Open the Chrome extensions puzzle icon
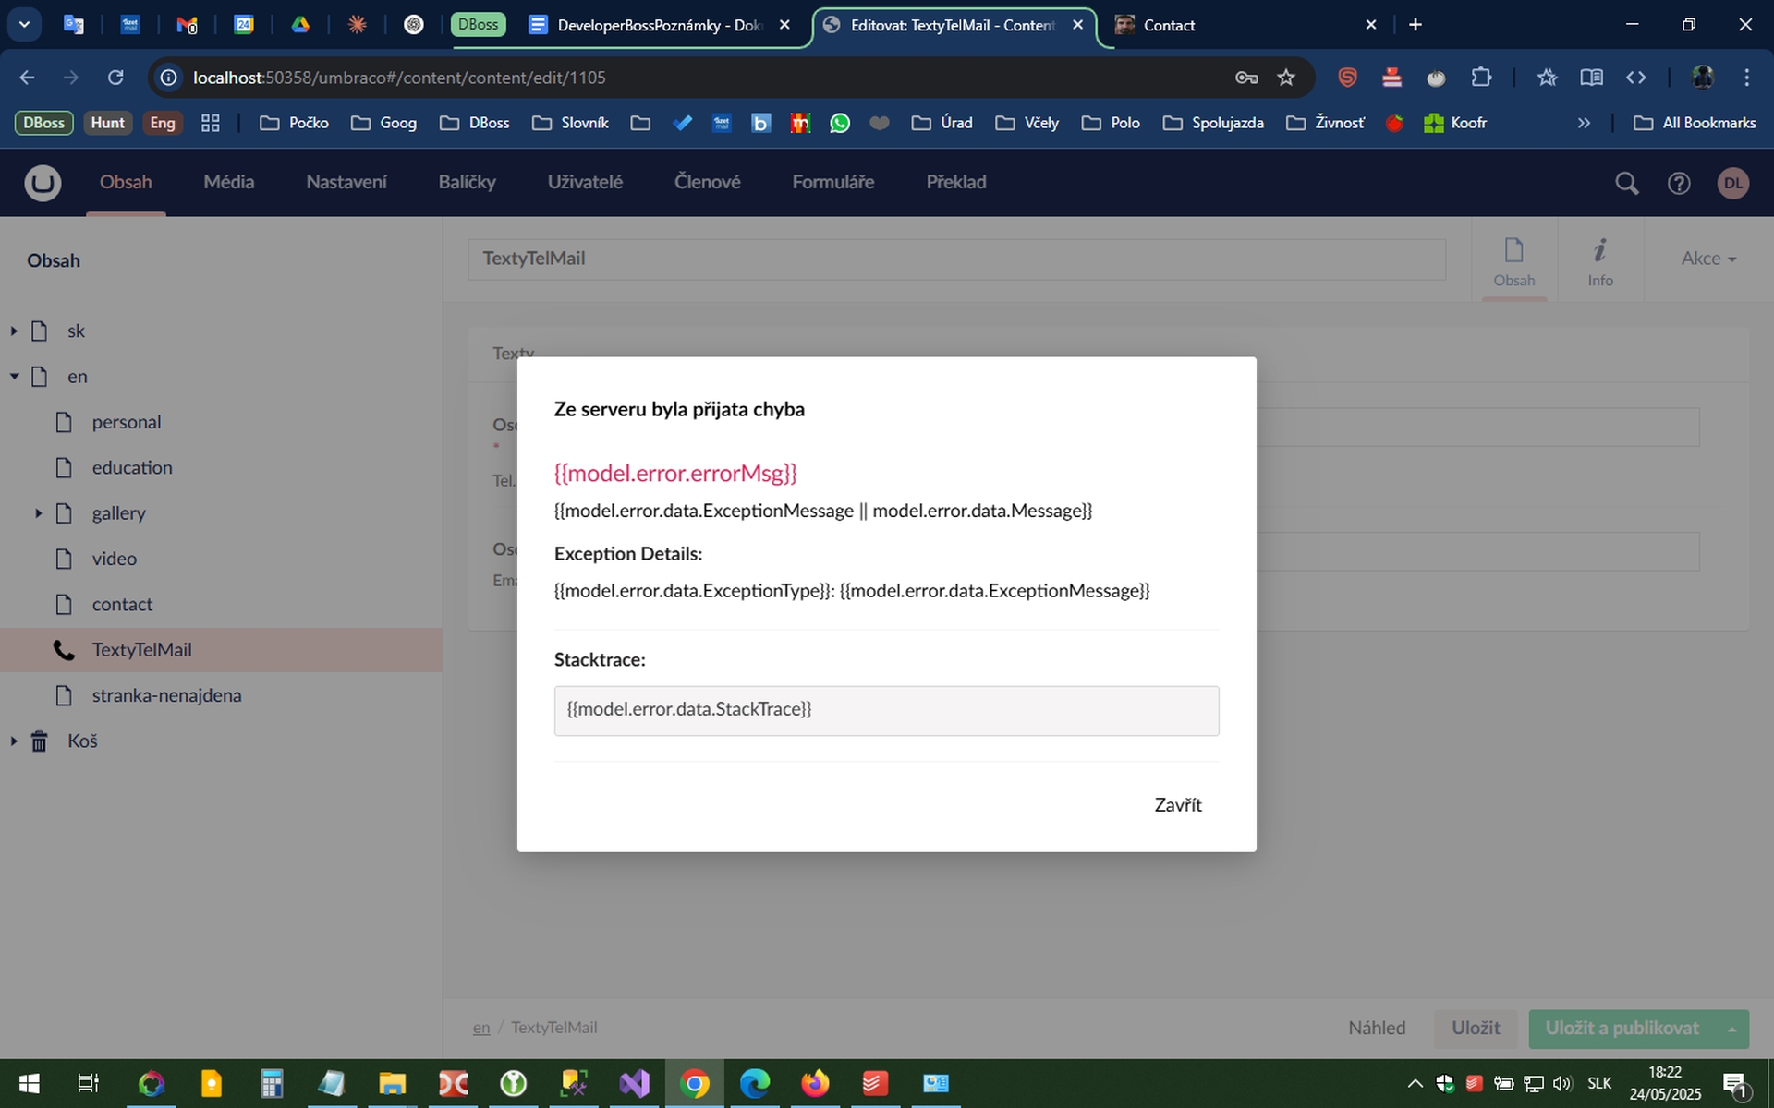 click(1481, 78)
